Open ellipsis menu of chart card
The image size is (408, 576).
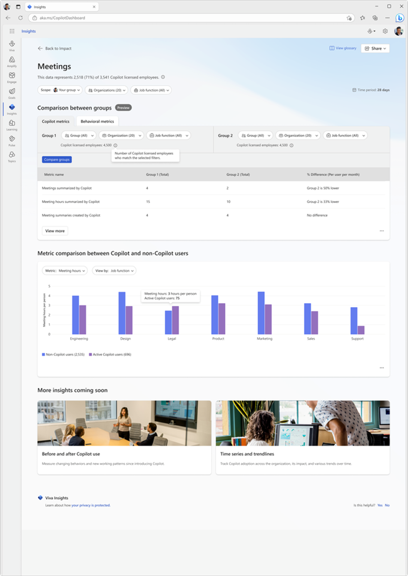point(381,368)
